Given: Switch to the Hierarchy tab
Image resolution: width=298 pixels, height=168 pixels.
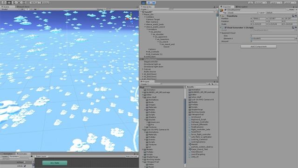Looking at the screenshot, I should 147,7.
